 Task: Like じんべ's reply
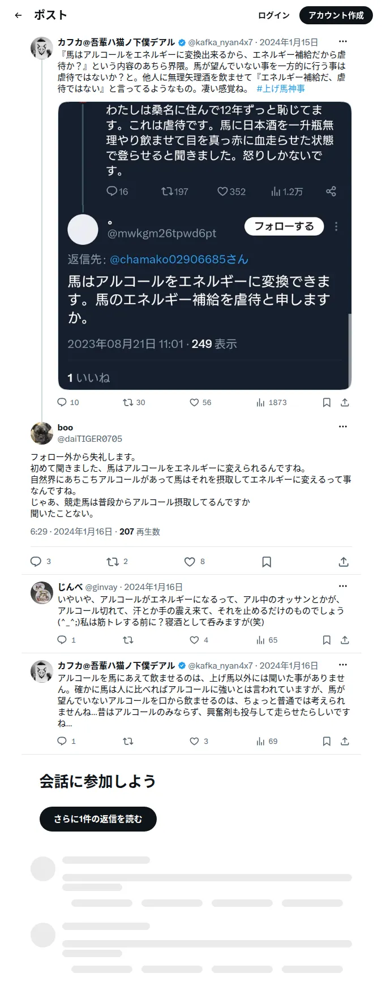[x=194, y=640]
